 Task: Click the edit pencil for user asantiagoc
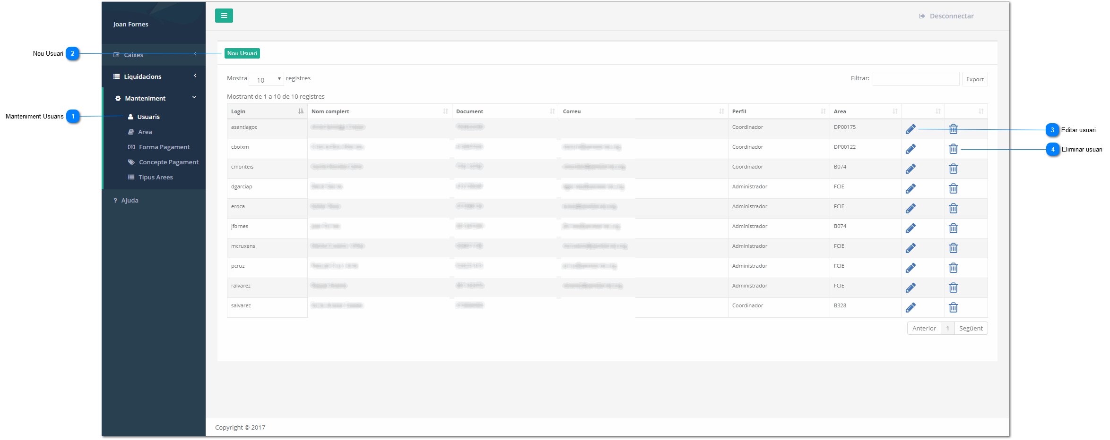(x=911, y=129)
